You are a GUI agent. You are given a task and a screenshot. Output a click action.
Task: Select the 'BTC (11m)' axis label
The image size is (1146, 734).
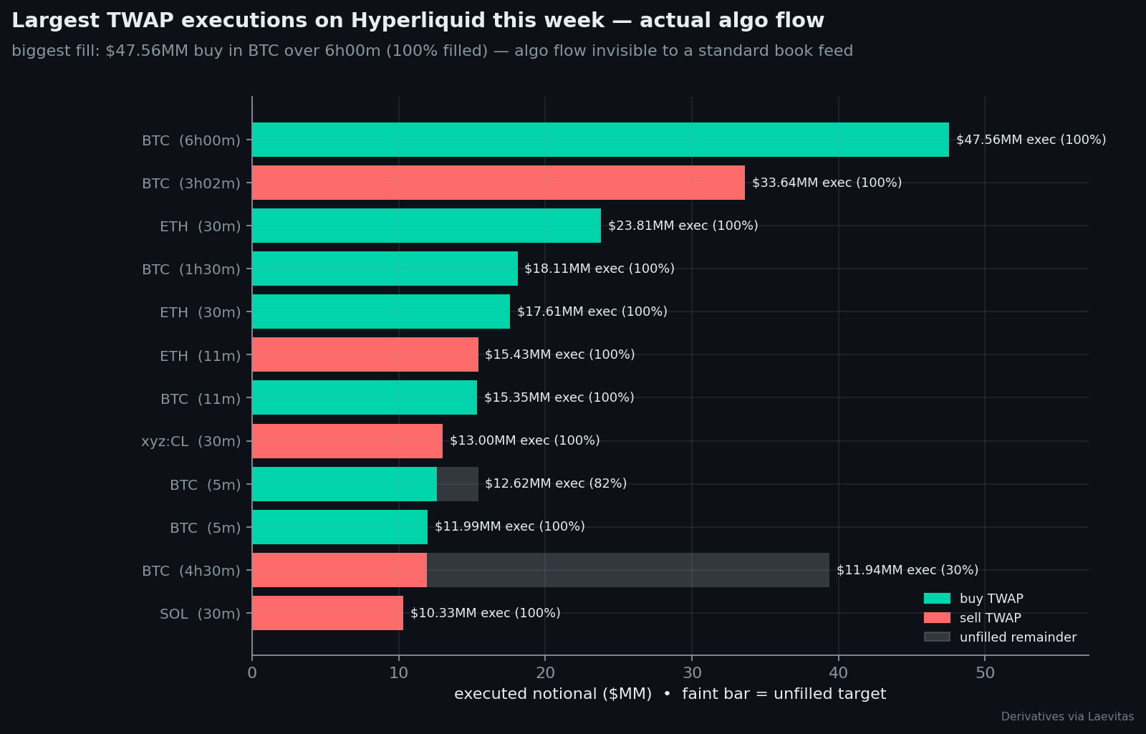[x=201, y=399]
